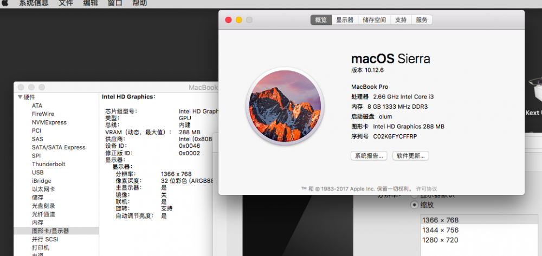Open the 许可协议 link
Image resolution: width=542 pixels, height=256 pixels.
(427, 189)
